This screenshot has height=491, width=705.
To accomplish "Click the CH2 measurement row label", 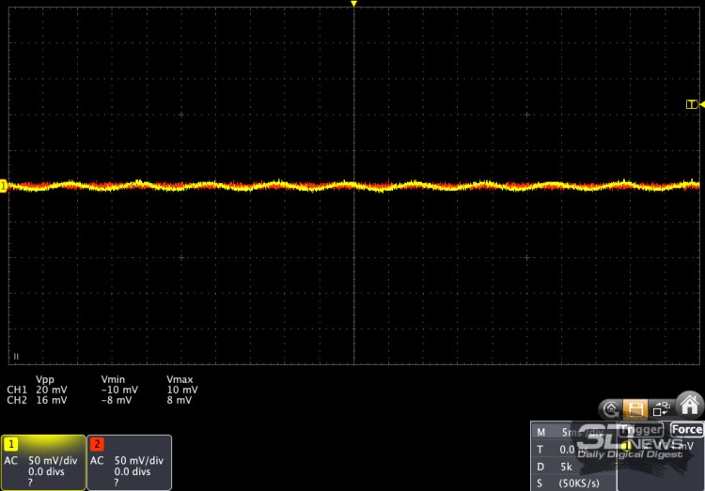I will point(17,400).
